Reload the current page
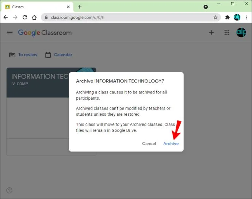Image resolution: width=252 pixels, height=199 pixels. pyautogui.click(x=25, y=18)
